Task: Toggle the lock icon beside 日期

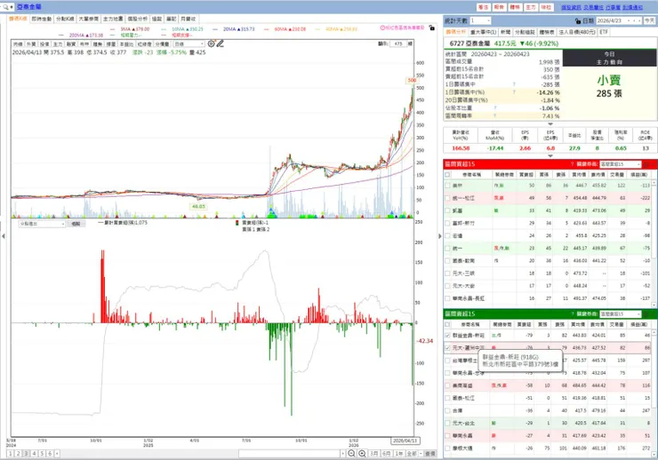Action: point(578,20)
